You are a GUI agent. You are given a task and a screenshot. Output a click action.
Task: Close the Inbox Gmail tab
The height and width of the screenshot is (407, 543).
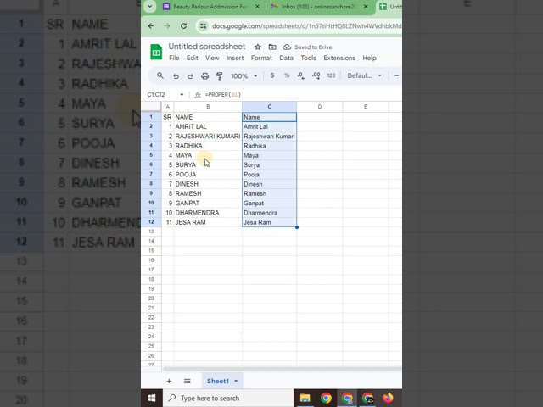tap(366, 7)
